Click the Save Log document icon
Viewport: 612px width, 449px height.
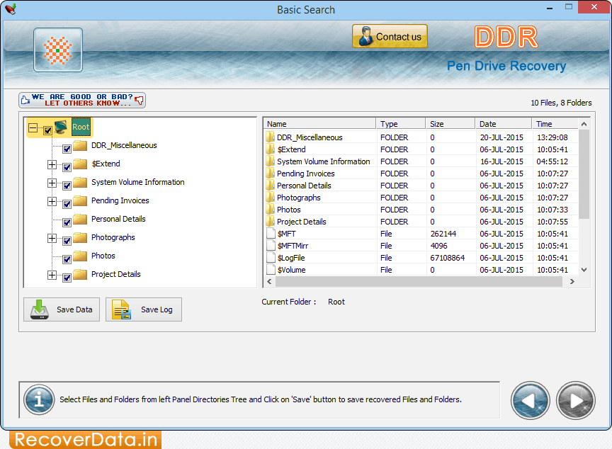coord(119,309)
